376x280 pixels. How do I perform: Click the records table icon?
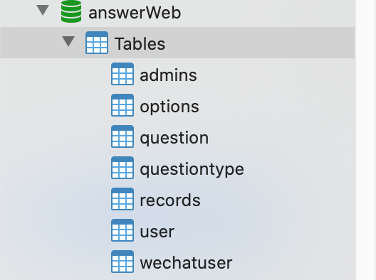pos(122,199)
